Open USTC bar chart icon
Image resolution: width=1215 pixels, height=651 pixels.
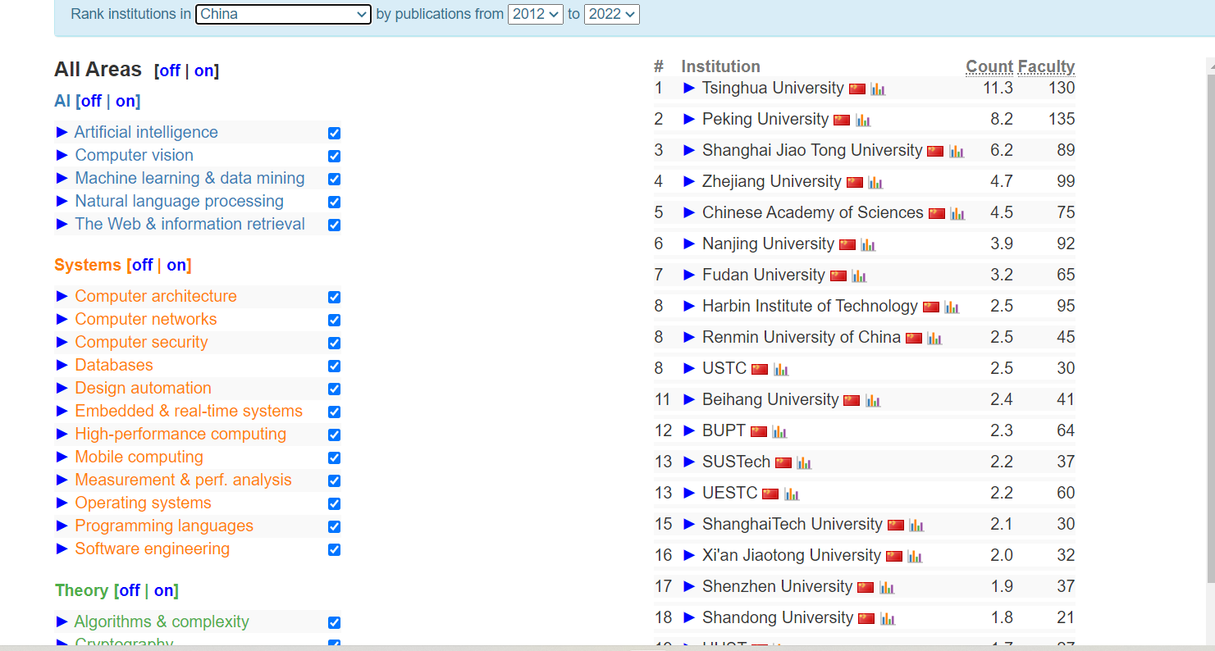click(x=781, y=370)
